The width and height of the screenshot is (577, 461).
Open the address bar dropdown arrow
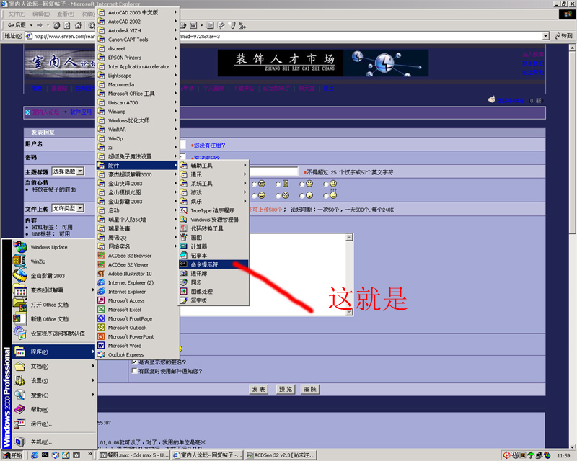546,36
